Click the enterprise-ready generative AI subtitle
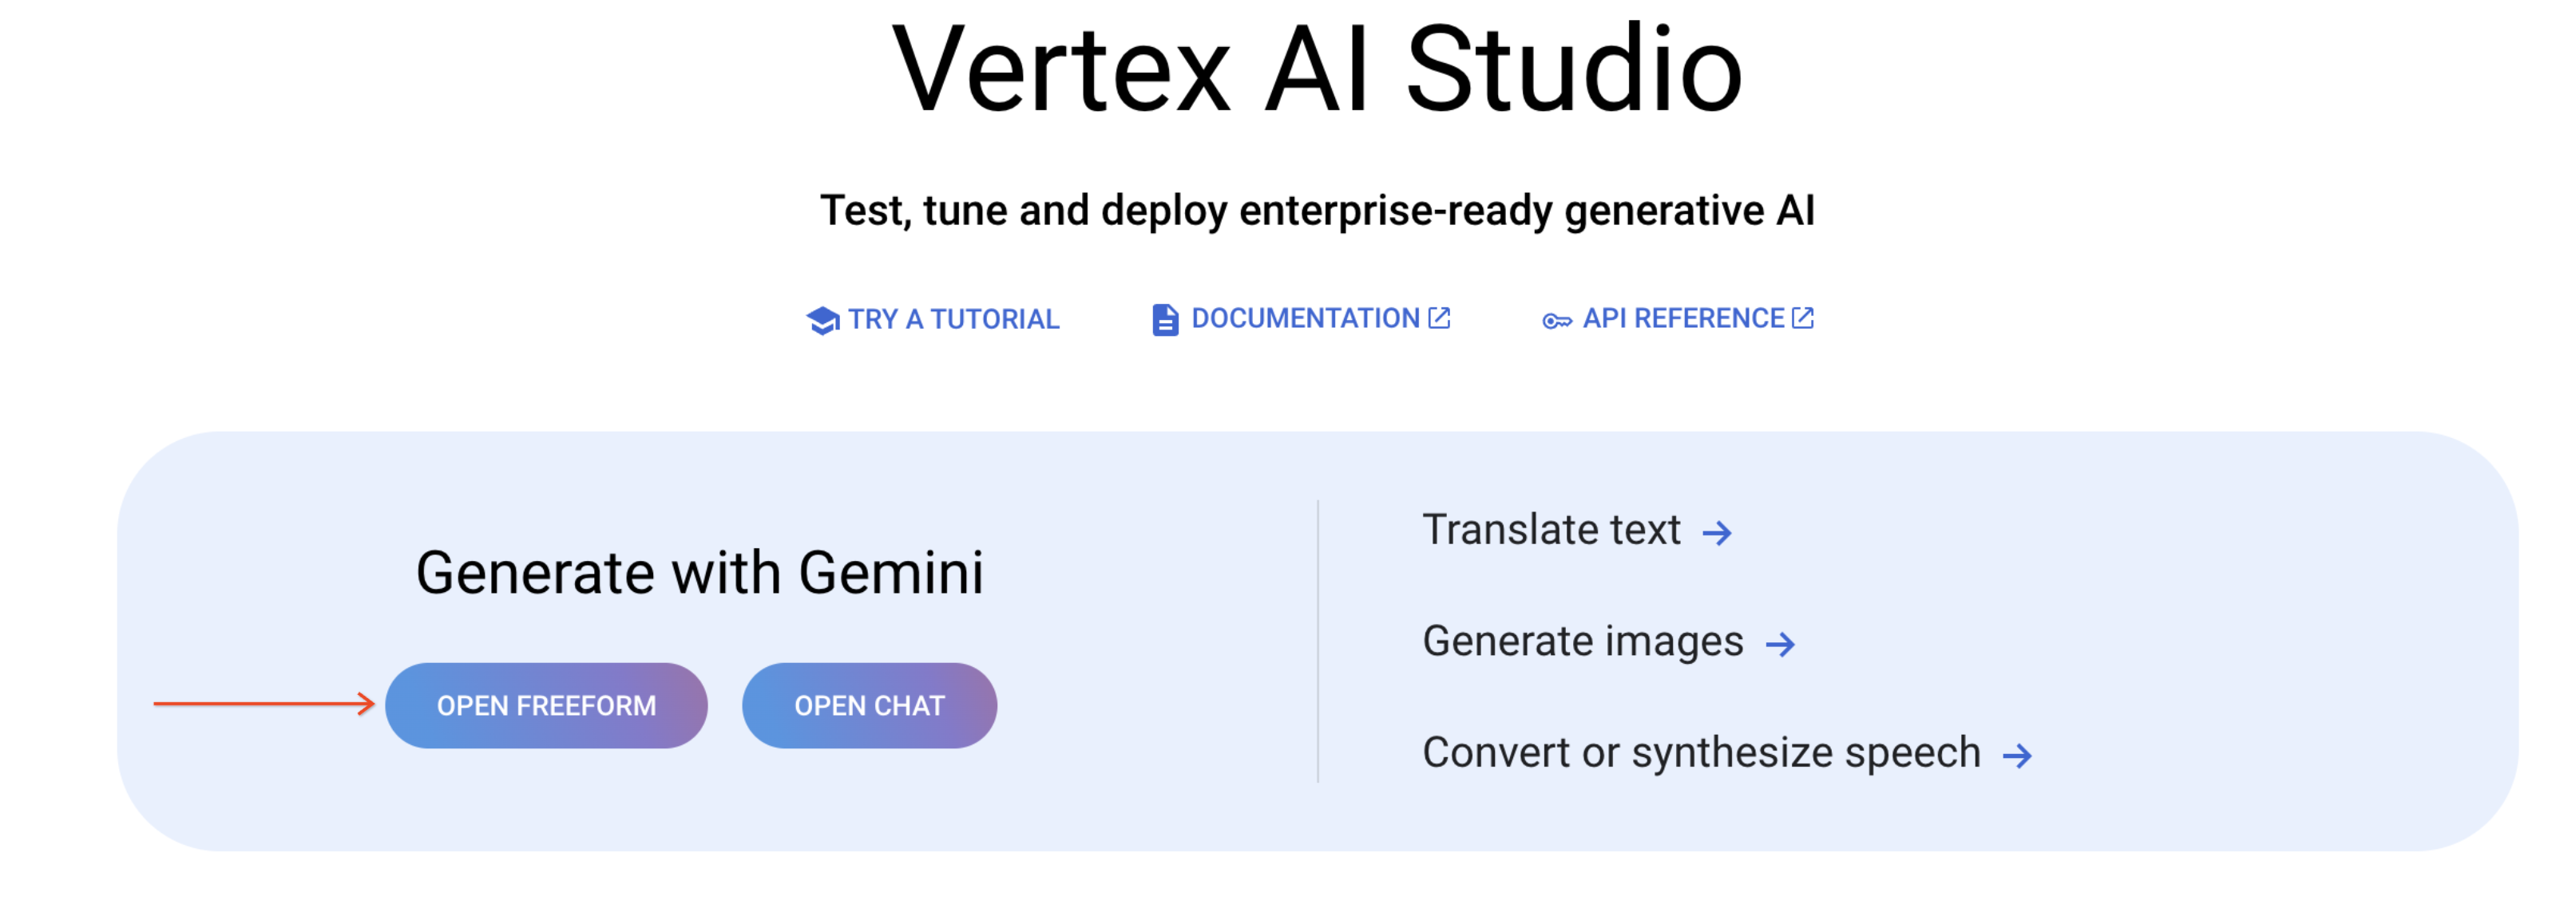Image resolution: width=2576 pixels, height=900 pixels. [1317, 211]
